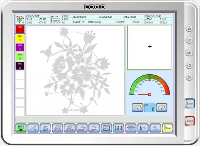The height and width of the screenshot is (146, 200).
Task: Open the needle bar shift icon
Action: coord(131,128)
